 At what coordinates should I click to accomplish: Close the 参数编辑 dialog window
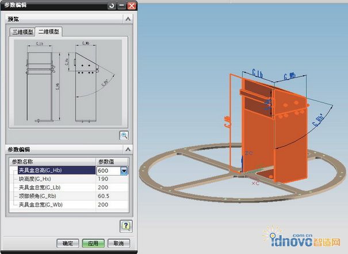pos(132,5)
